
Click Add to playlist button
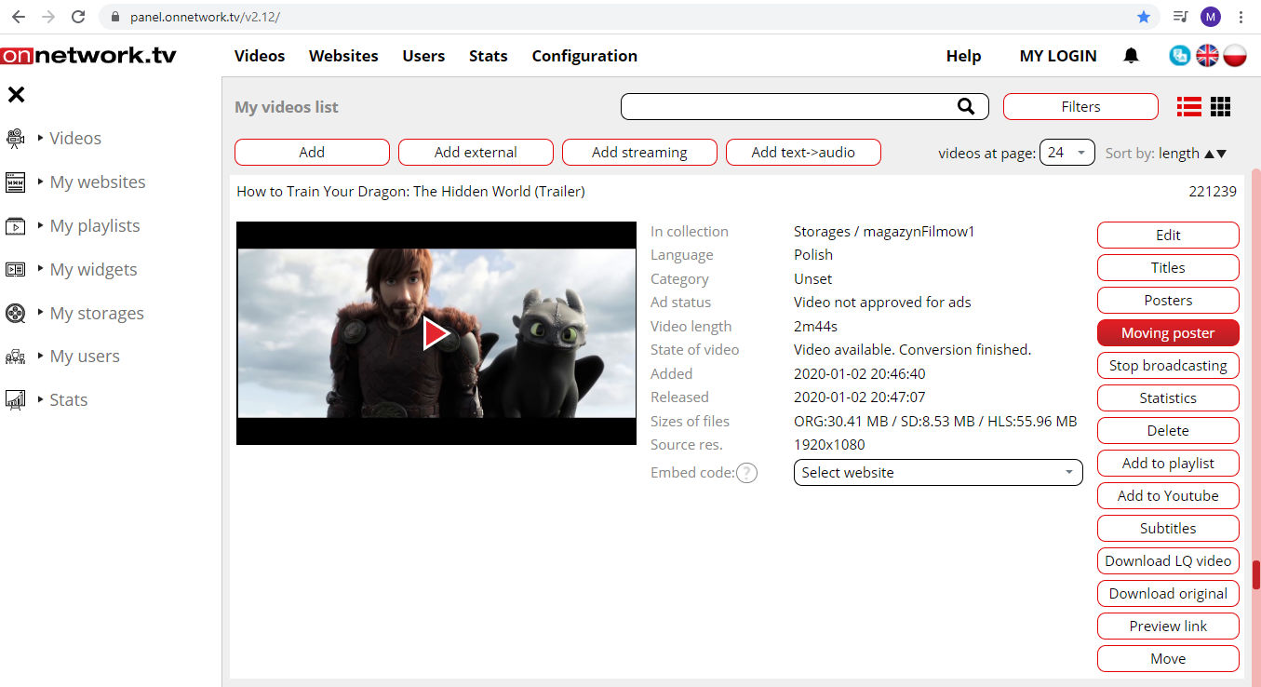1168,464
